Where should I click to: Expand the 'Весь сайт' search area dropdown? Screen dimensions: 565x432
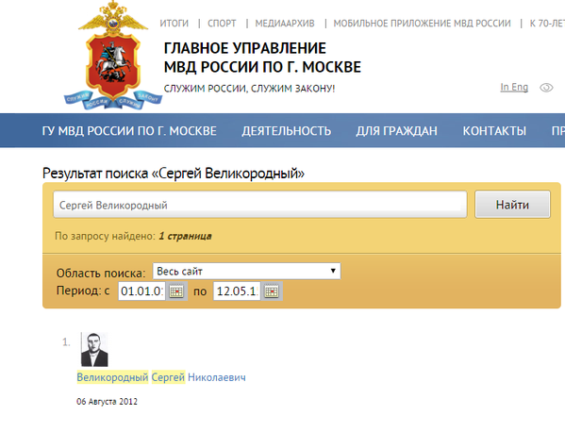click(x=246, y=271)
